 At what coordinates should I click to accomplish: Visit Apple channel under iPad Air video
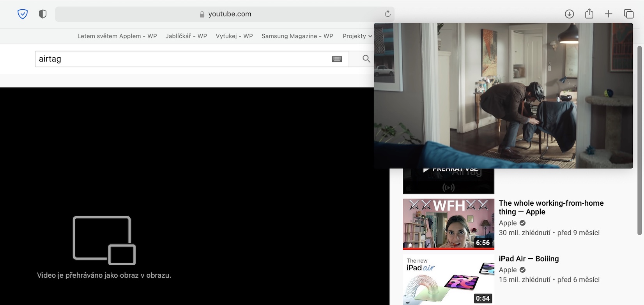coord(508,270)
